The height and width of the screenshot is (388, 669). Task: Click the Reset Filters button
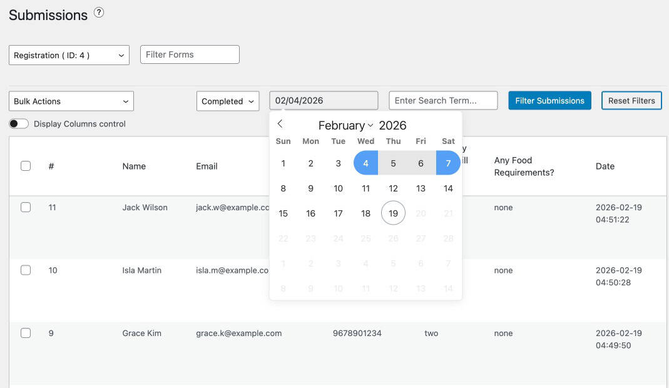coord(631,101)
